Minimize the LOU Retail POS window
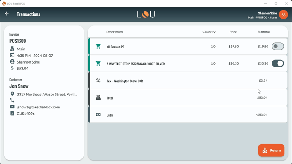 [265, 3]
